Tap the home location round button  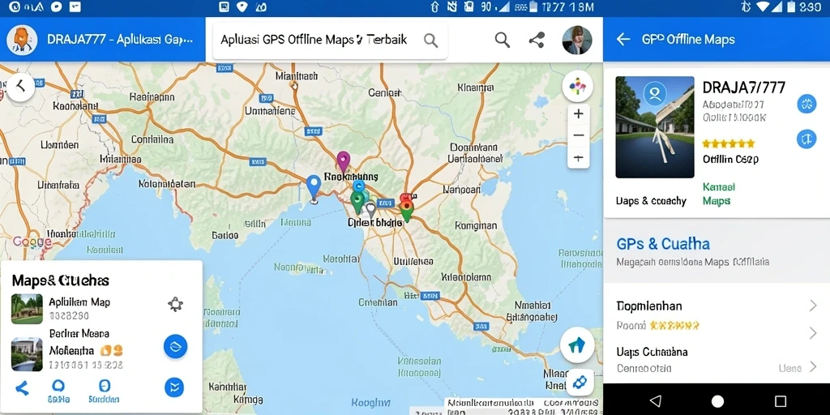point(577,345)
